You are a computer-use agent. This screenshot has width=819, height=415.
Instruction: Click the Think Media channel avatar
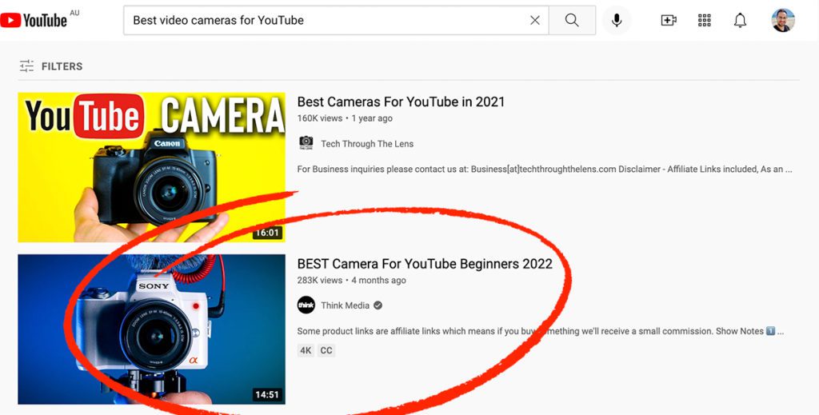[306, 305]
